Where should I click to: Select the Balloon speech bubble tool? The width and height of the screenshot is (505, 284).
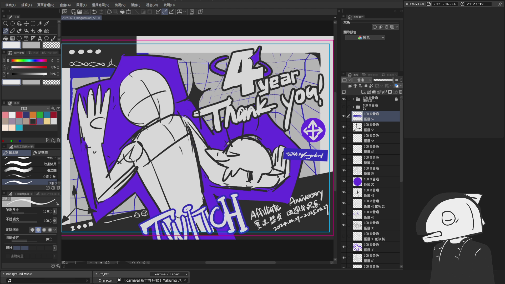(47, 38)
